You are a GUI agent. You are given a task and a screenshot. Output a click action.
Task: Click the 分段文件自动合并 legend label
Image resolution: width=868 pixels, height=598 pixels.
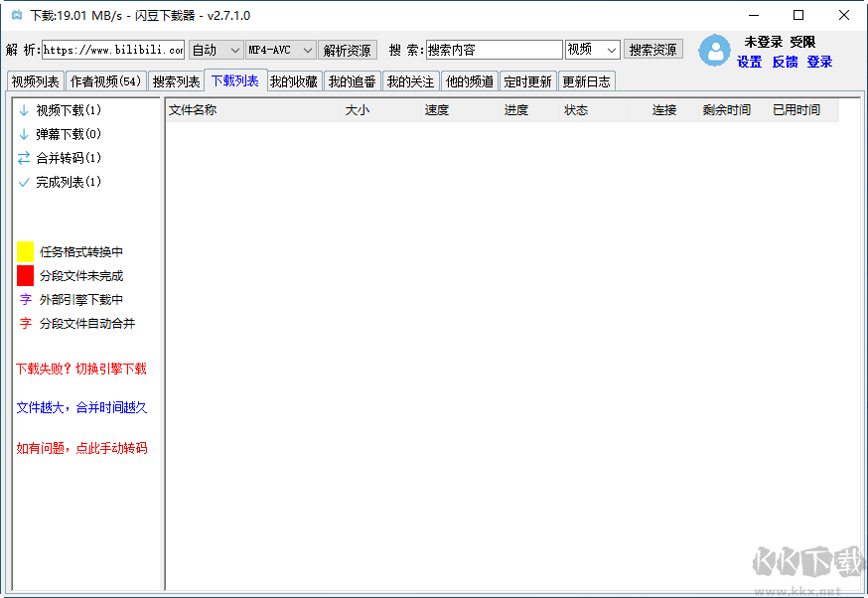pyautogui.click(x=87, y=324)
